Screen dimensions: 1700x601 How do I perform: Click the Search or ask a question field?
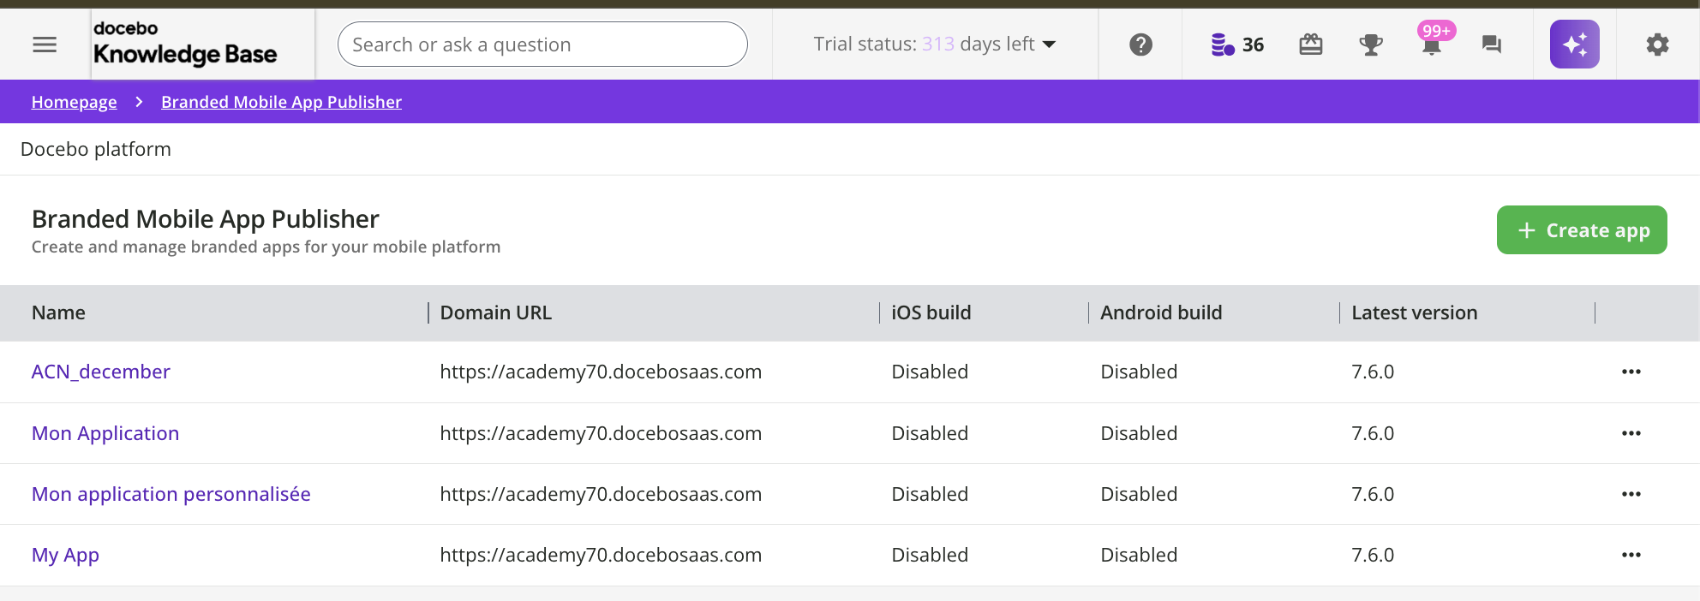pyautogui.click(x=542, y=45)
